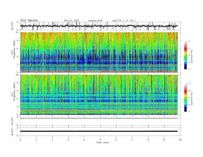The height and width of the screenshot is (157, 203).
Task: Click the "-7" label on ch.1 colorbar
Action: 189,69
